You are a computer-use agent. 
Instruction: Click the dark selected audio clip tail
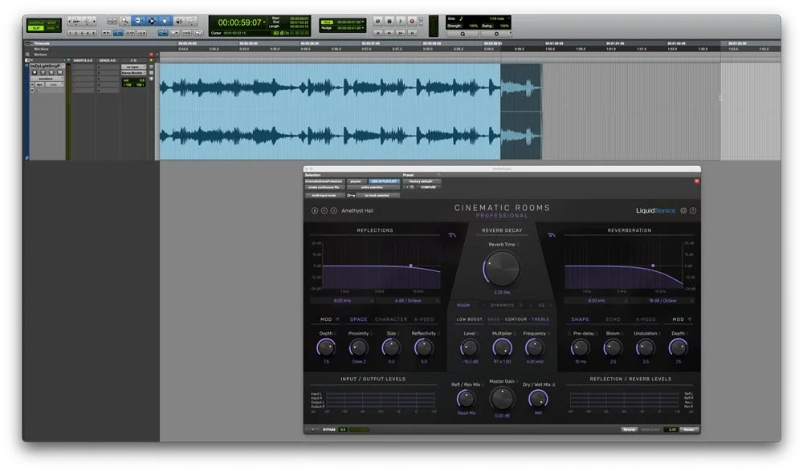click(x=521, y=112)
